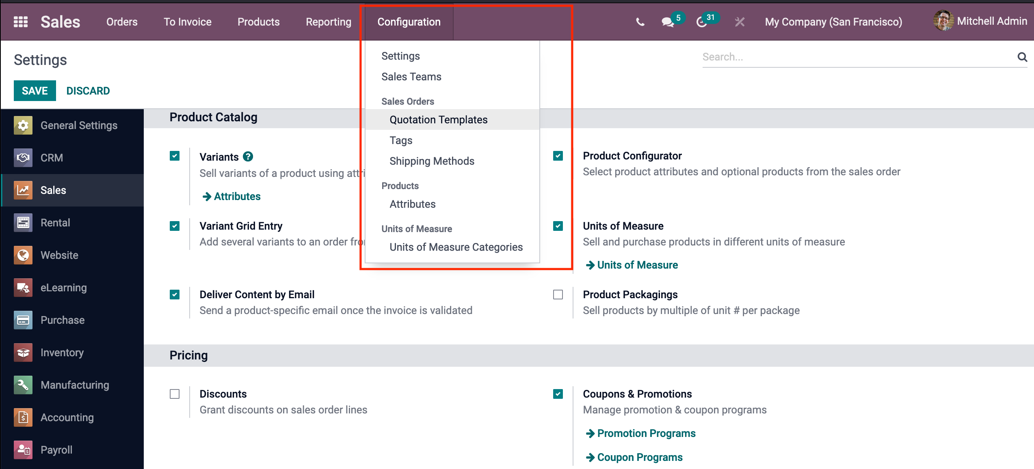Enable the Product Packagings checkbox
Image resolution: width=1034 pixels, height=469 pixels.
[558, 295]
